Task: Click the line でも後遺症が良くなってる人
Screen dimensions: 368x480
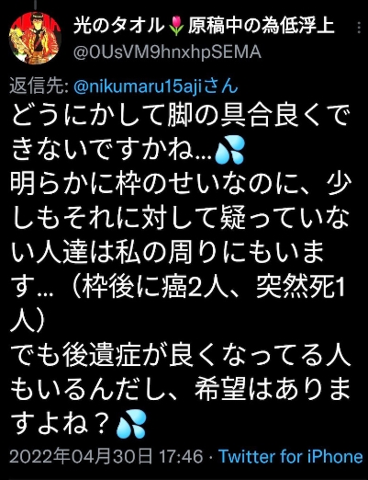Action: coord(181,356)
